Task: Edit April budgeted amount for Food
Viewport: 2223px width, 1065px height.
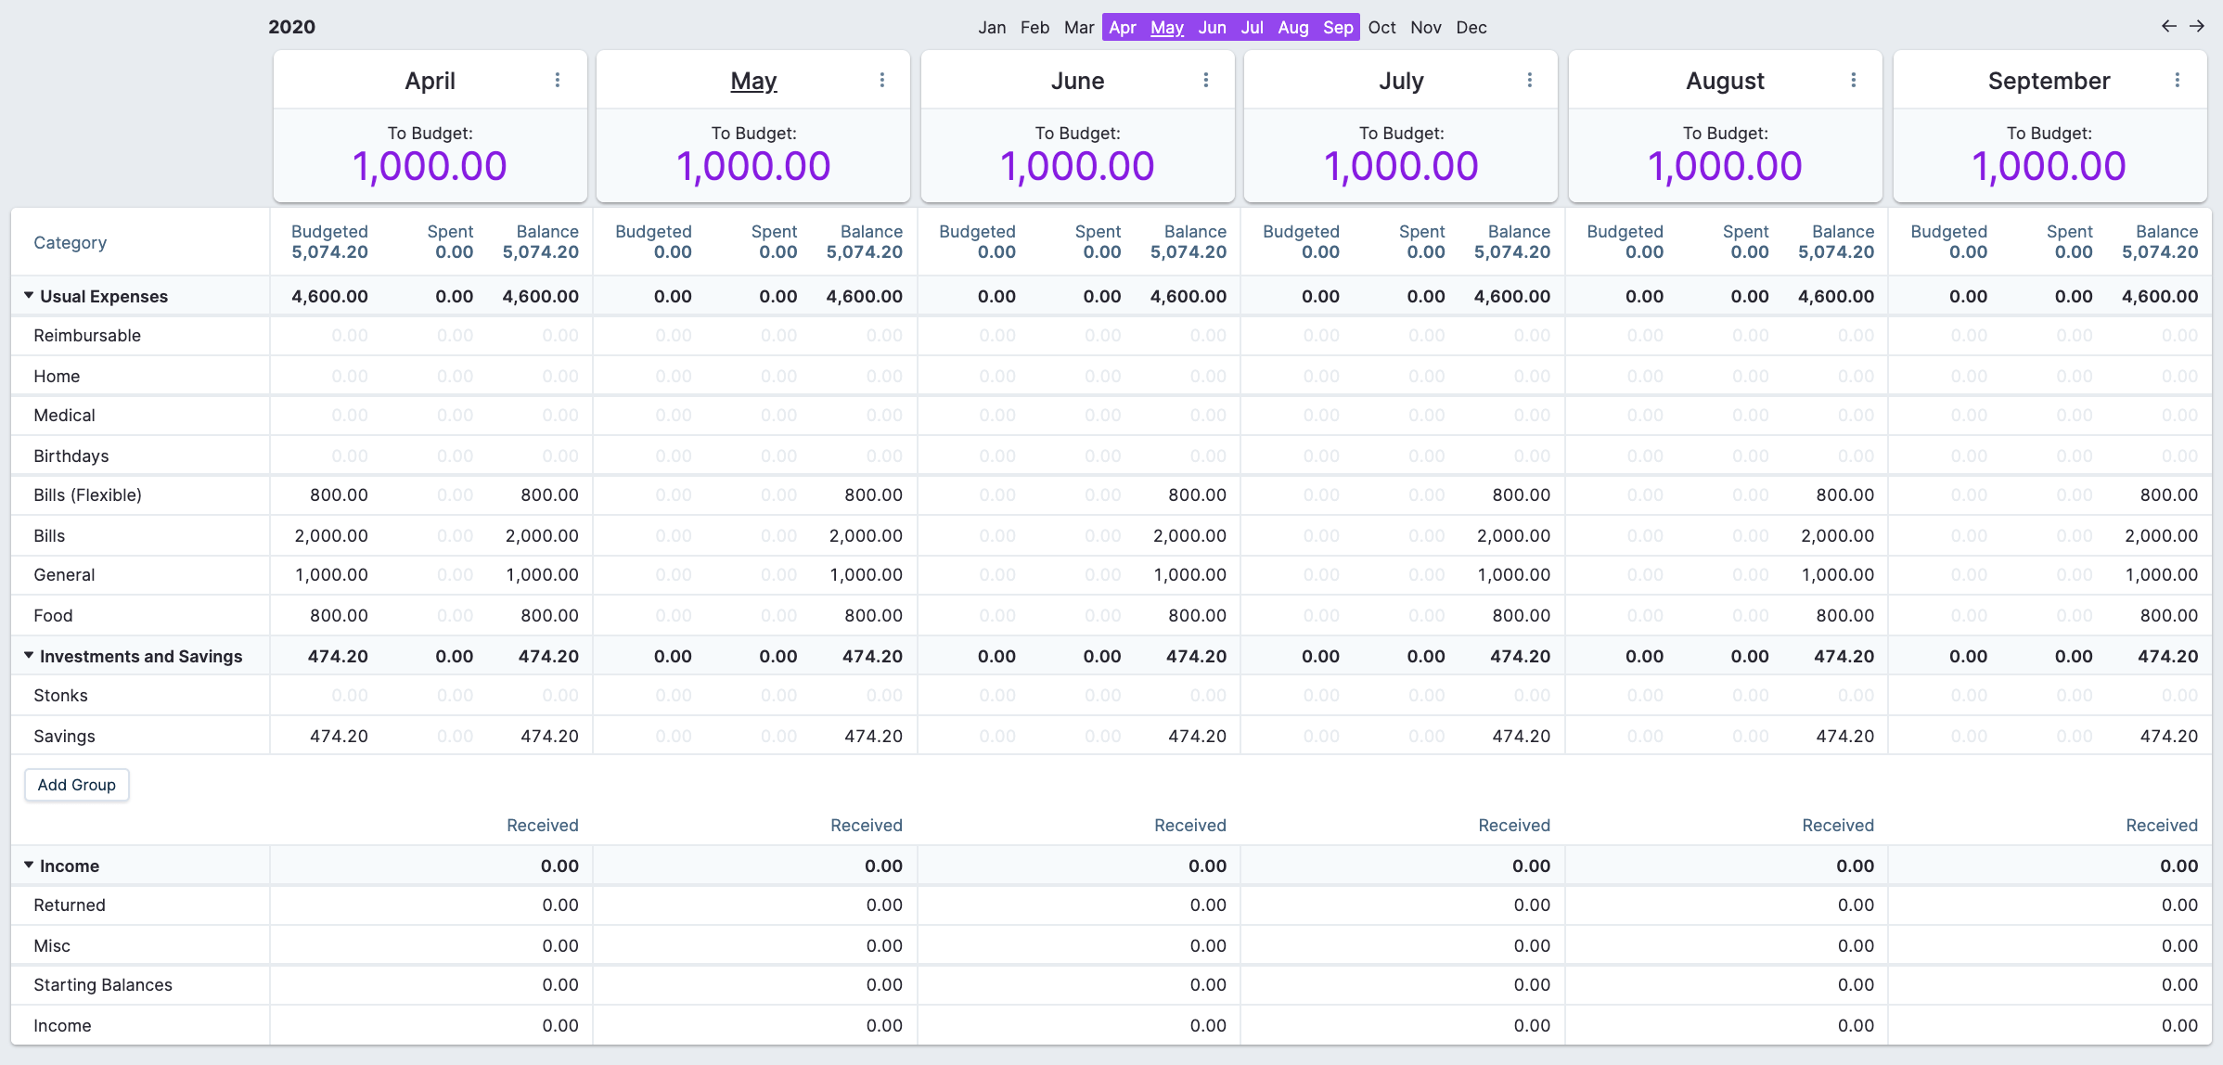Action: tap(338, 616)
